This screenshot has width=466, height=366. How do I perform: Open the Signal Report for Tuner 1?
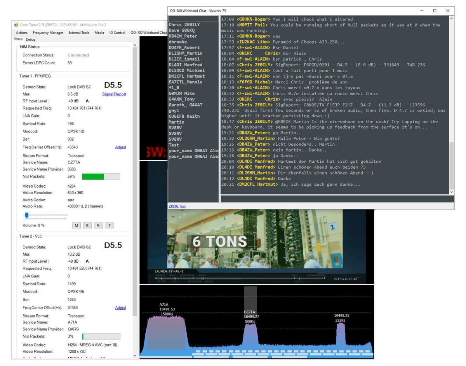[x=115, y=94]
